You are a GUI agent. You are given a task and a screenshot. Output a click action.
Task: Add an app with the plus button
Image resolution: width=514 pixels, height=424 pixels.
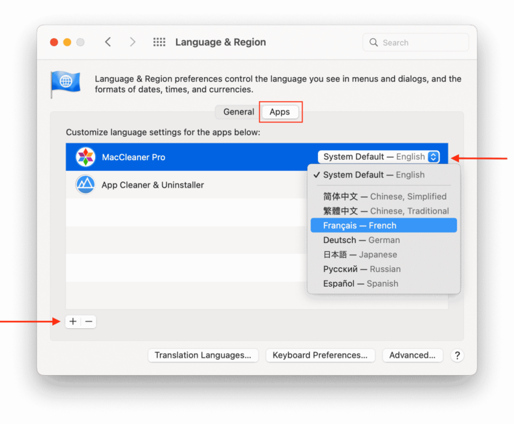tap(73, 322)
